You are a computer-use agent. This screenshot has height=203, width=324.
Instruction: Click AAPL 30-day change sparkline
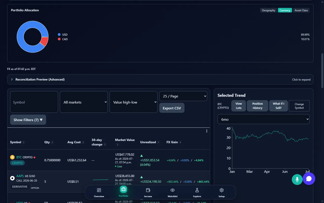pos(100,180)
